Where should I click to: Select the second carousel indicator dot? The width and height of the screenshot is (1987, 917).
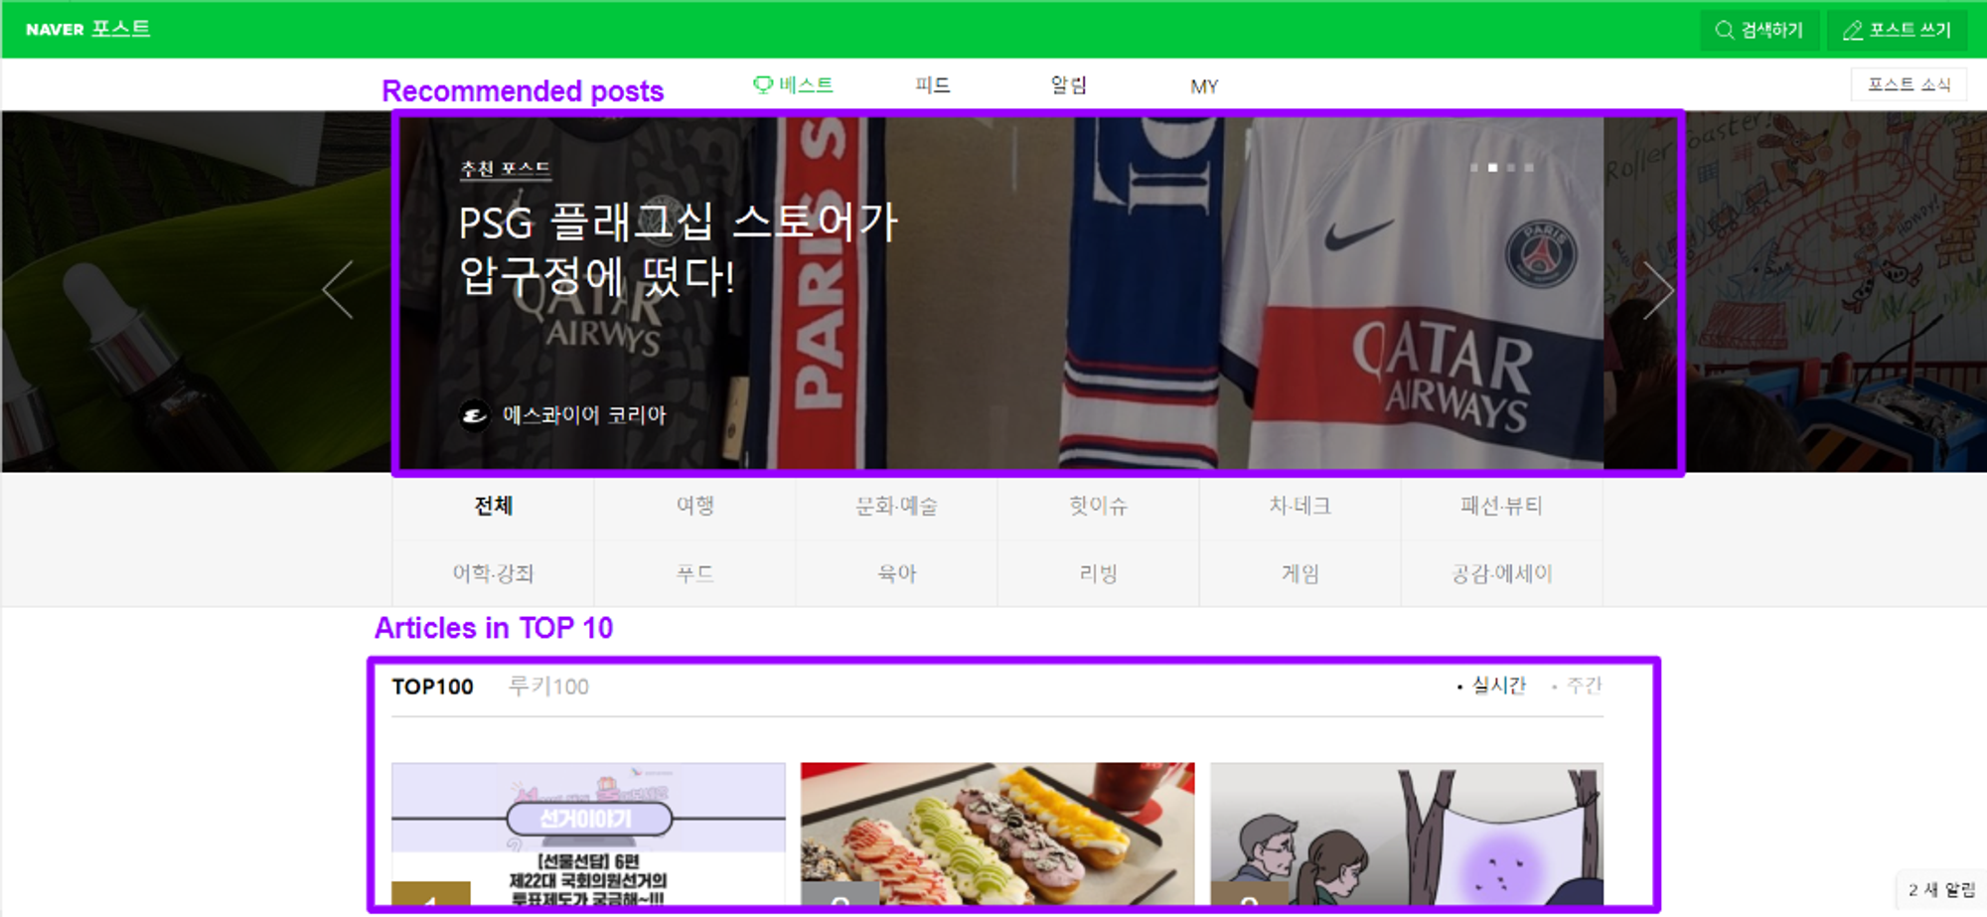pos(1492,168)
